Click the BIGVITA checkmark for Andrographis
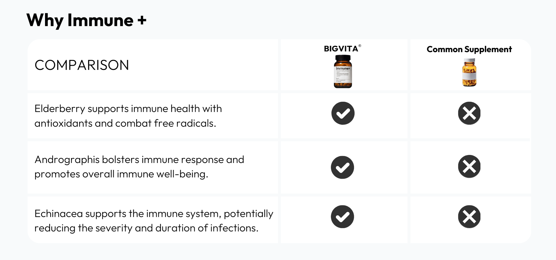The image size is (556, 260). tap(342, 167)
